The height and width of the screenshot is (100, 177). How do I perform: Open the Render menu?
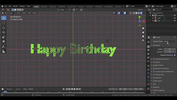click(15, 6)
